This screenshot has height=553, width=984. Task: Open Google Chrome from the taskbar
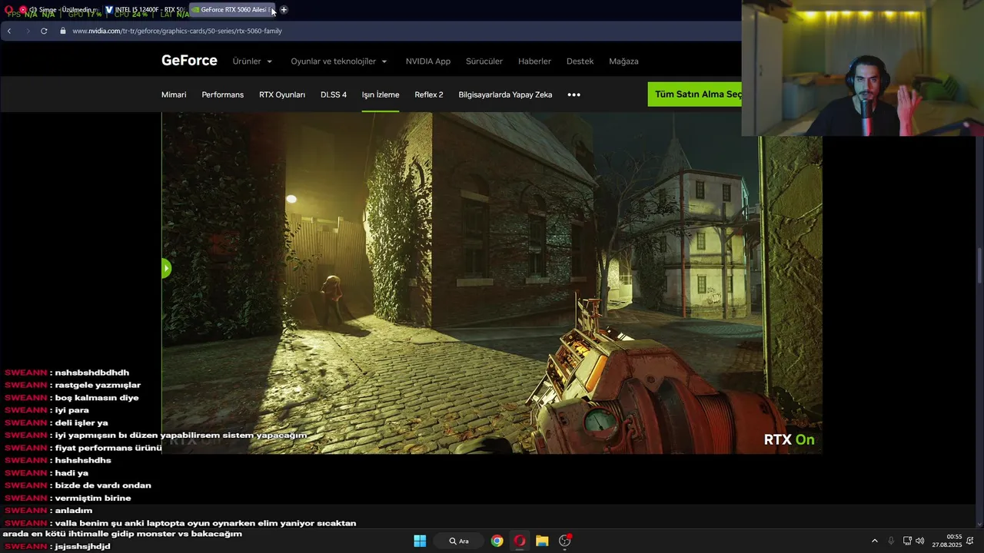click(497, 541)
